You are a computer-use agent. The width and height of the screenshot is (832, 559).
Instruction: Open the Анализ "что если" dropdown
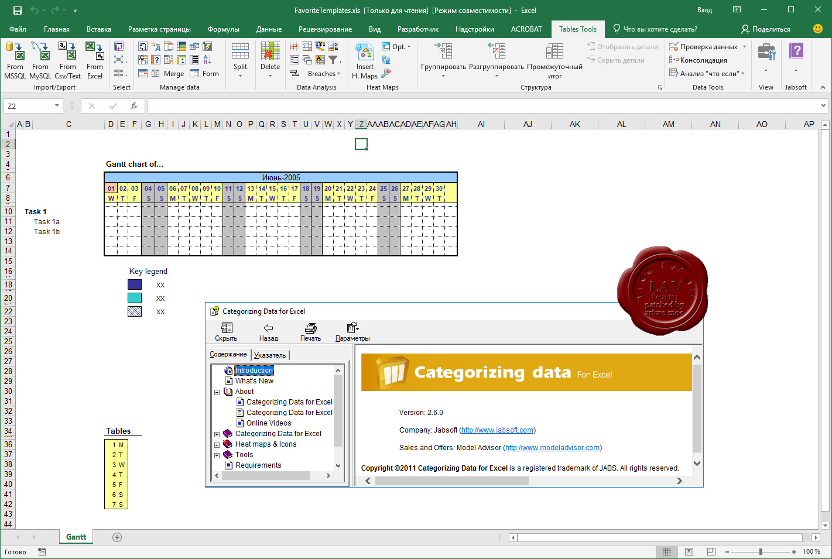click(707, 74)
